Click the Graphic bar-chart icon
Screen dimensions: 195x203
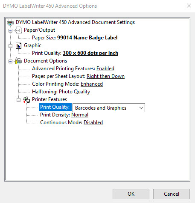click(18, 45)
